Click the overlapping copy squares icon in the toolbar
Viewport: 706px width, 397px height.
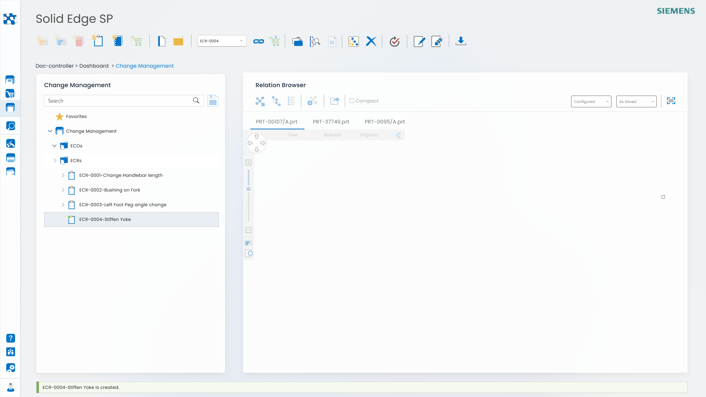437,41
